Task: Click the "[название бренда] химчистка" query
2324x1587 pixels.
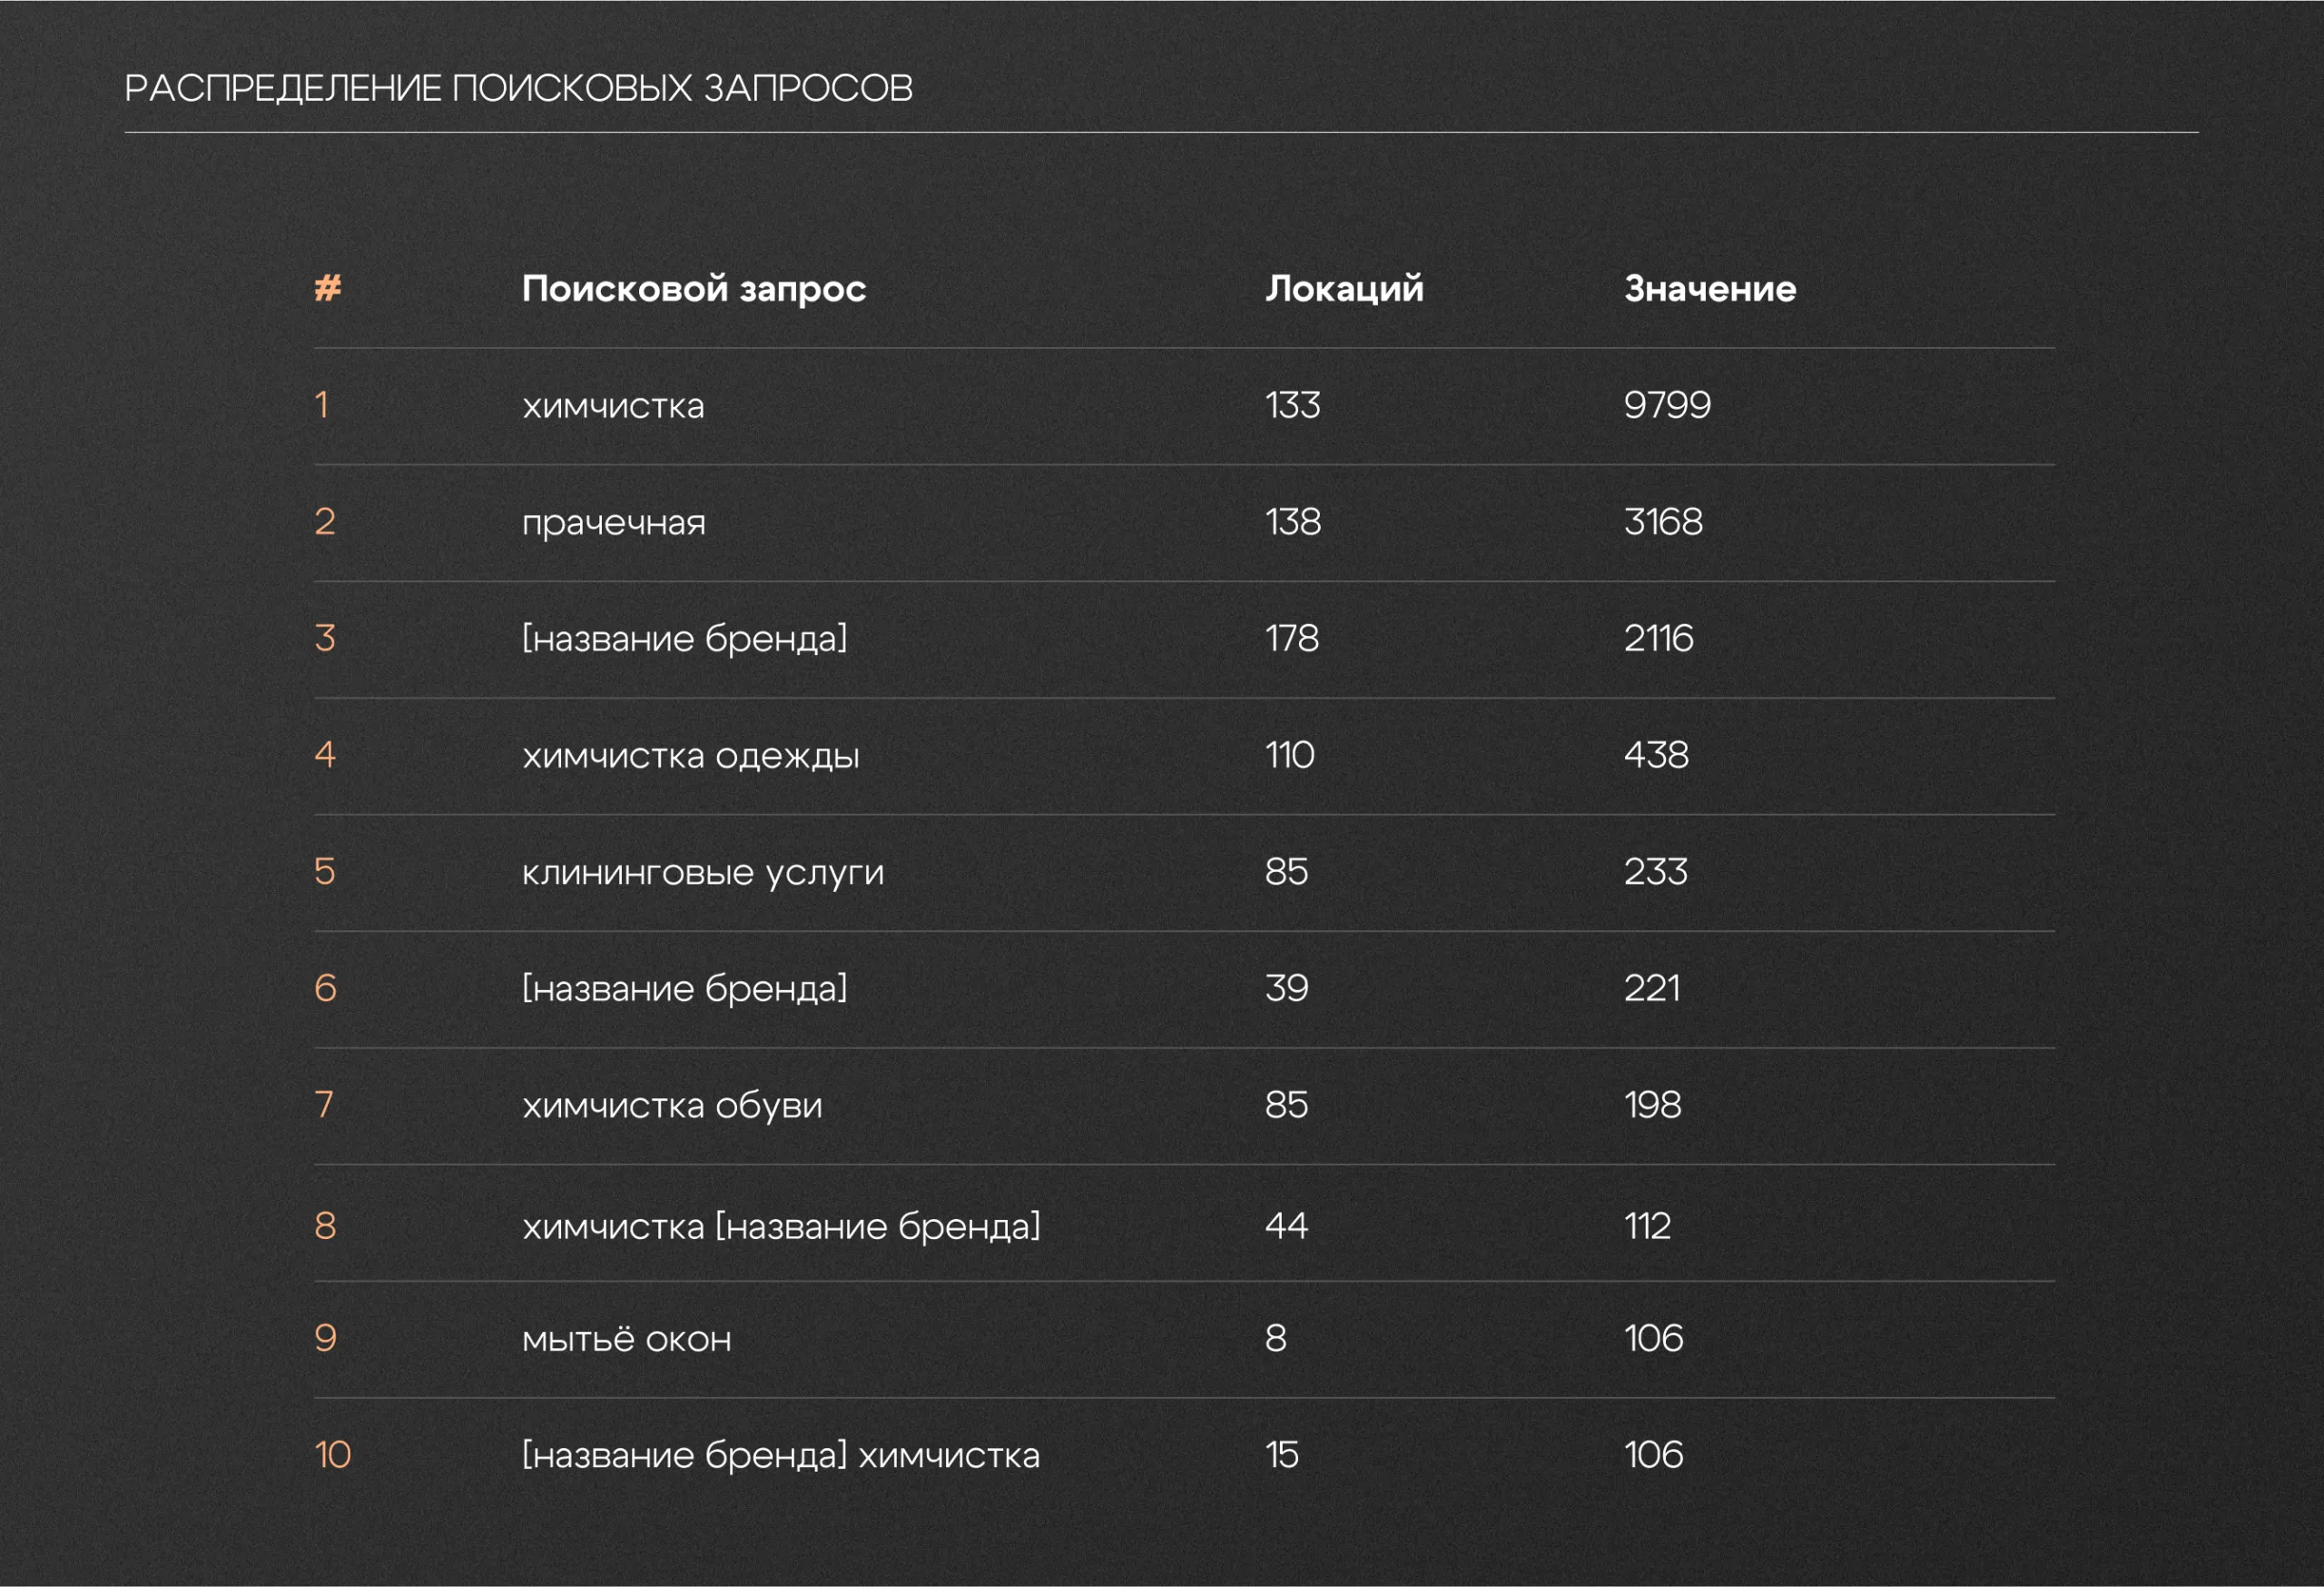Action: click(781, 1455)
